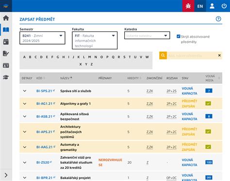The image size is (230, 181).
Task: Open the graduation cap icon in the sidebar
Action: pyautogui.click(x=6, y=77)
